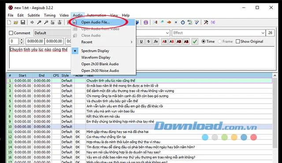Screen dimensions: 282x163
Task: Click Open Audio from Video entry
Action: coord(100,29)
